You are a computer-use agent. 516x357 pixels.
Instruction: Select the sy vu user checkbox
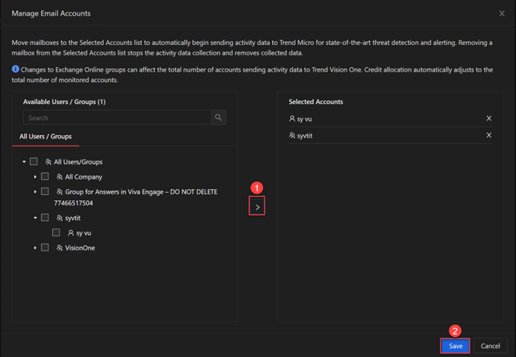[56, 233]
